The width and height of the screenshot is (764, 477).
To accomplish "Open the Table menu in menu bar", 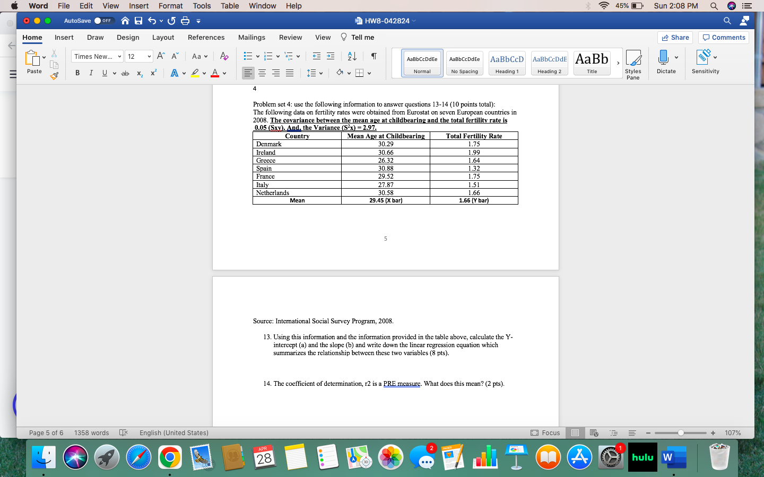I will click(229, 6).
